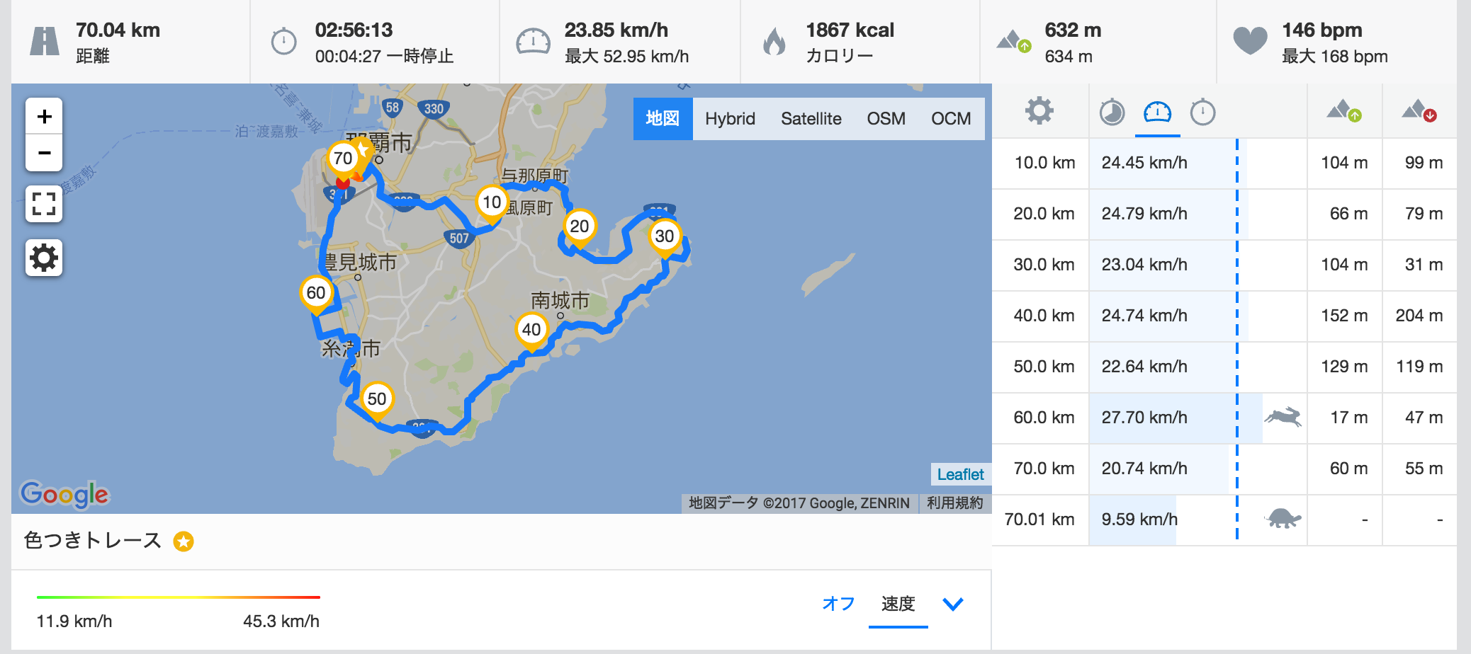Select the 地図 map type
Screen dimensions: 1471x654
(x=663, y=119)
